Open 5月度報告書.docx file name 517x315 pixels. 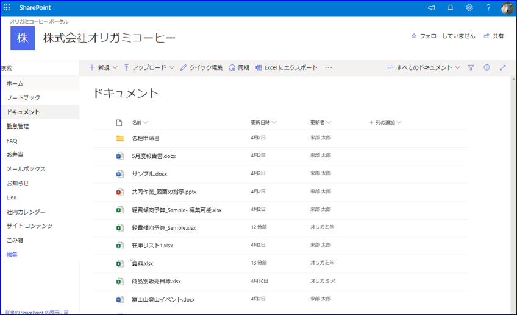(154, 156)
